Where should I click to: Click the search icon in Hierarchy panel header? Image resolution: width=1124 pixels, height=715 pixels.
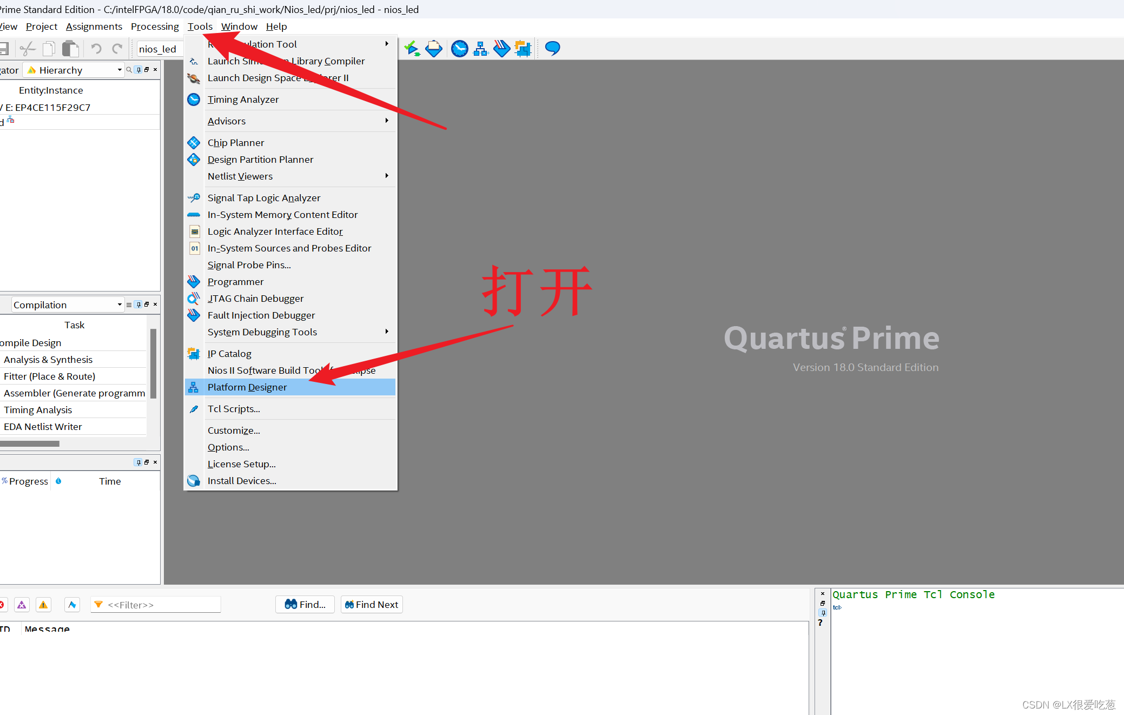129,70
